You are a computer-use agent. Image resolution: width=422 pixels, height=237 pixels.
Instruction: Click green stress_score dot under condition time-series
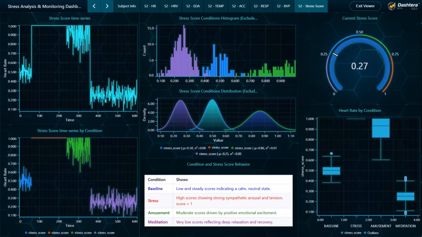[72, 232]
